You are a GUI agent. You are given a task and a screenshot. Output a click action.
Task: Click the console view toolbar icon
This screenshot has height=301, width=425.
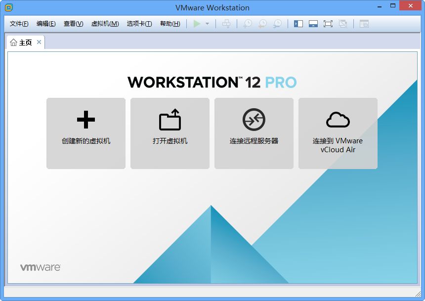[x=364, y=24]
